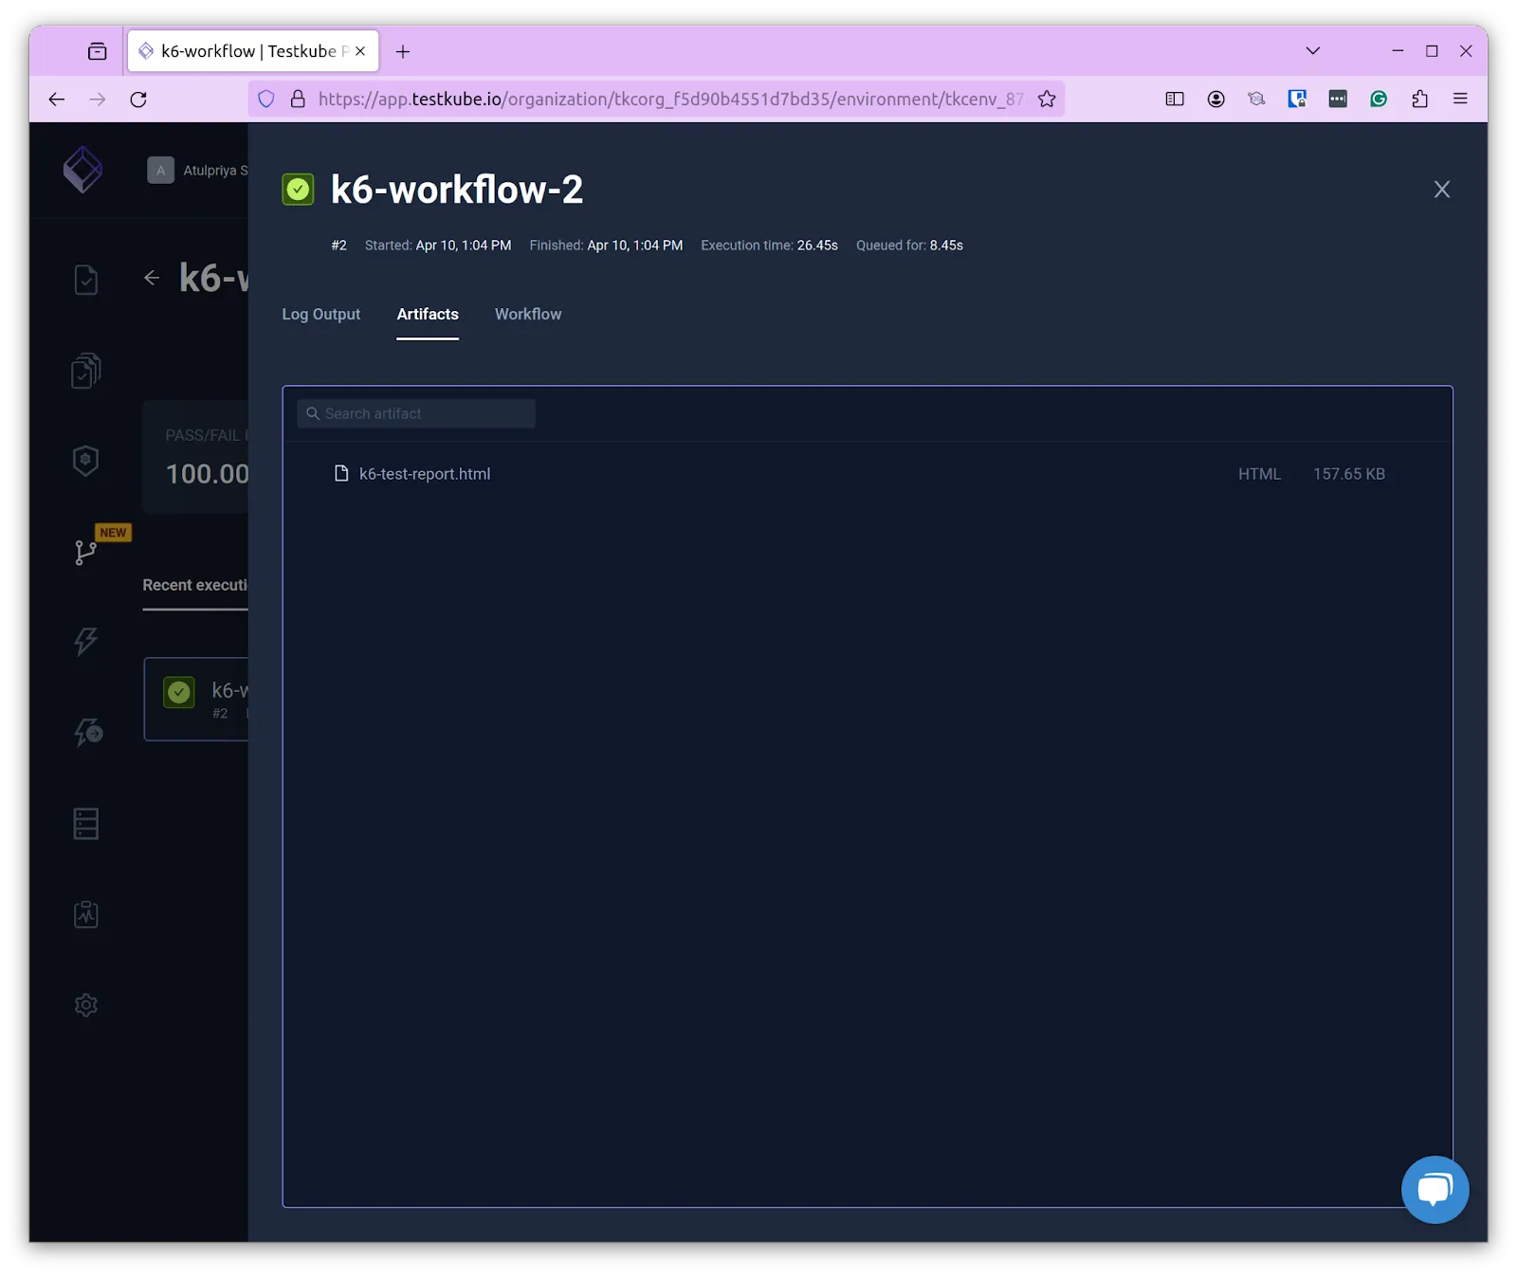The image size is (1517, 1275).
Task: Open the Triggers lightning bolt icon
Action: (85, 642)
